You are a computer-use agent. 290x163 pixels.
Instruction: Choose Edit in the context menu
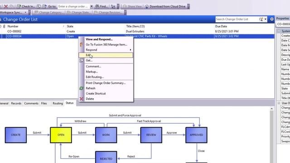[106, 55]
